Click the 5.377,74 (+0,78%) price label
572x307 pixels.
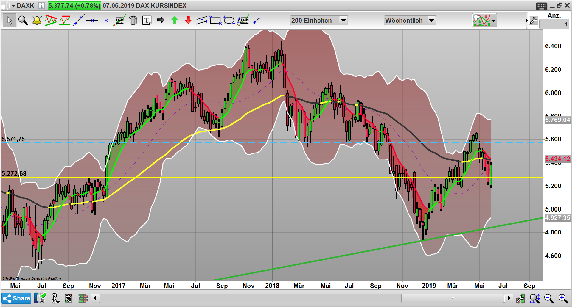[74, 6]
